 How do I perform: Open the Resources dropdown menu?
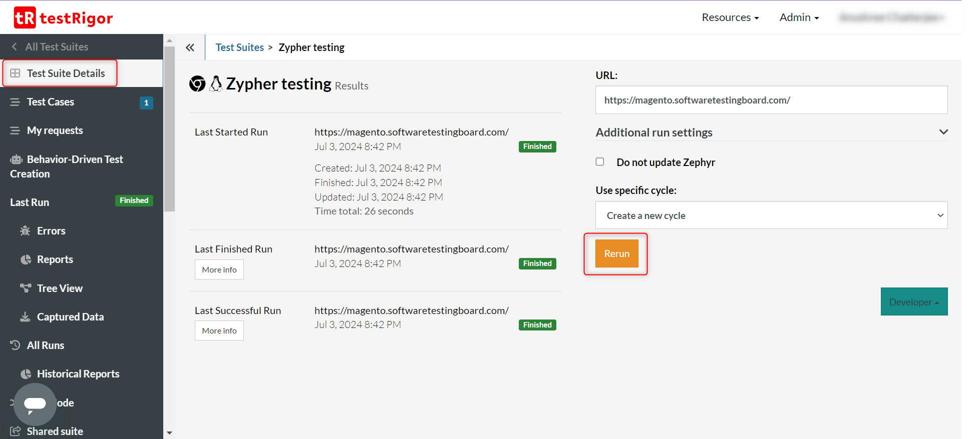[x=730, y=17]
